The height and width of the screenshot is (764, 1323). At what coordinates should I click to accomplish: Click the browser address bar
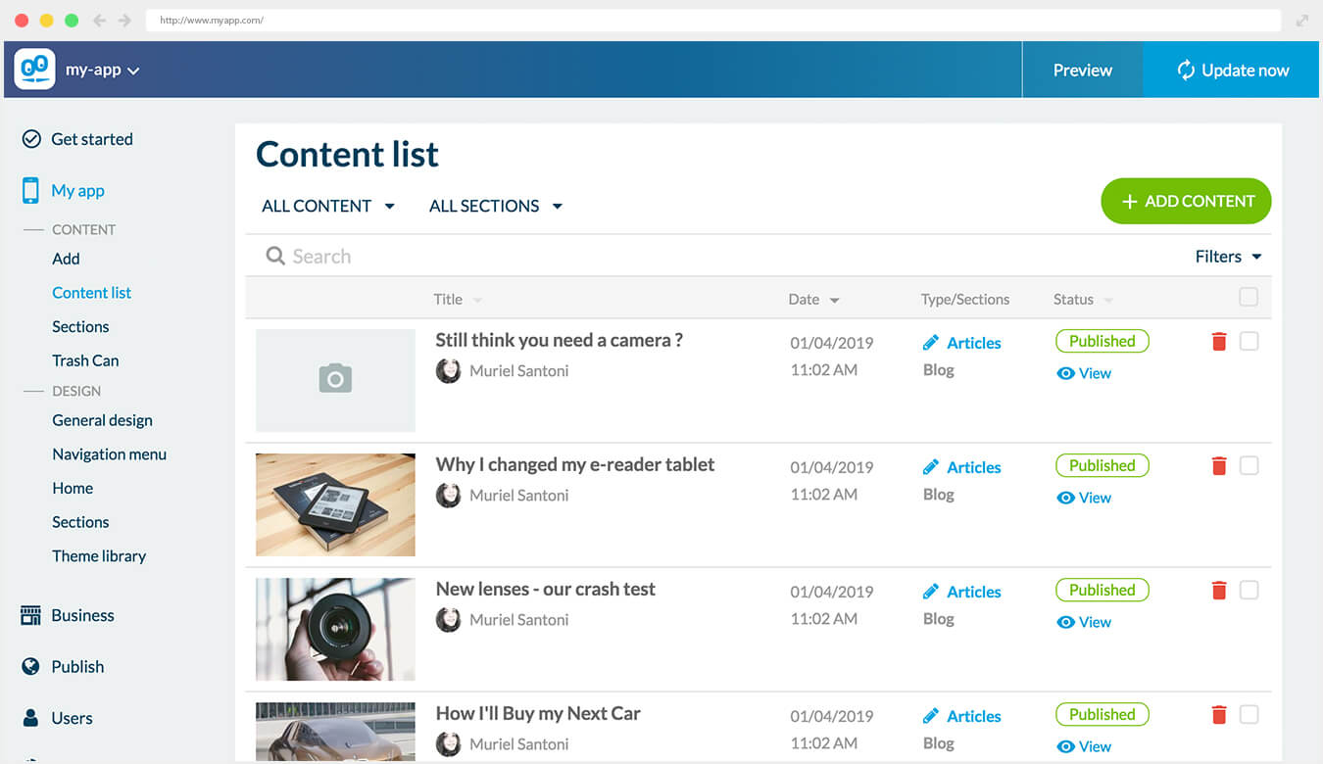(713, 20)
